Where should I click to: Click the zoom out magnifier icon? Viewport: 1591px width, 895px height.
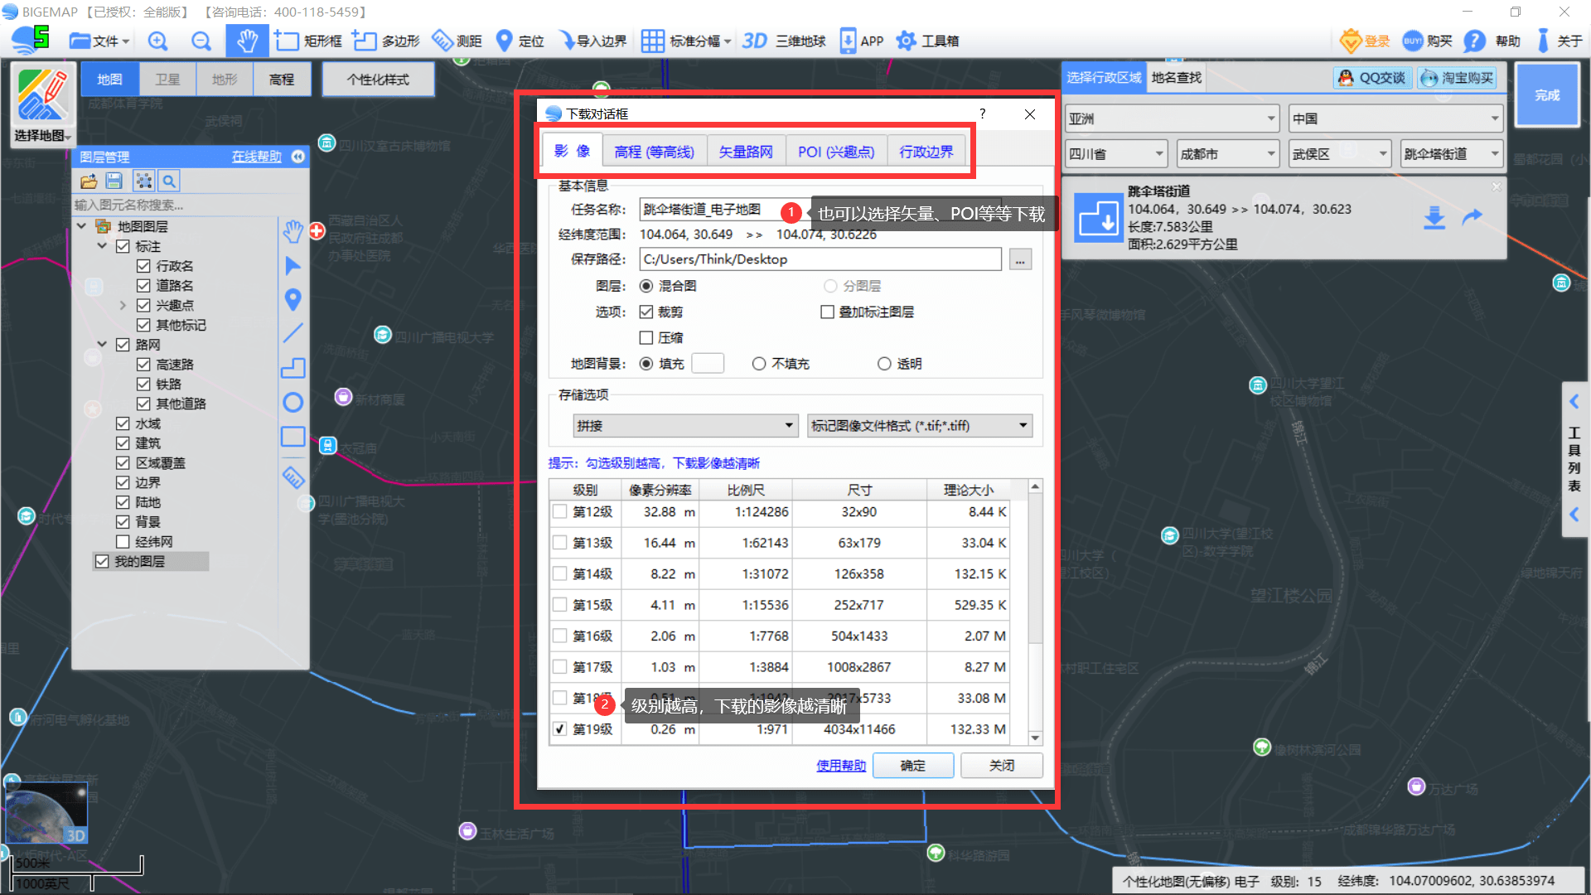pyautogui.click(x=201, y=41)
